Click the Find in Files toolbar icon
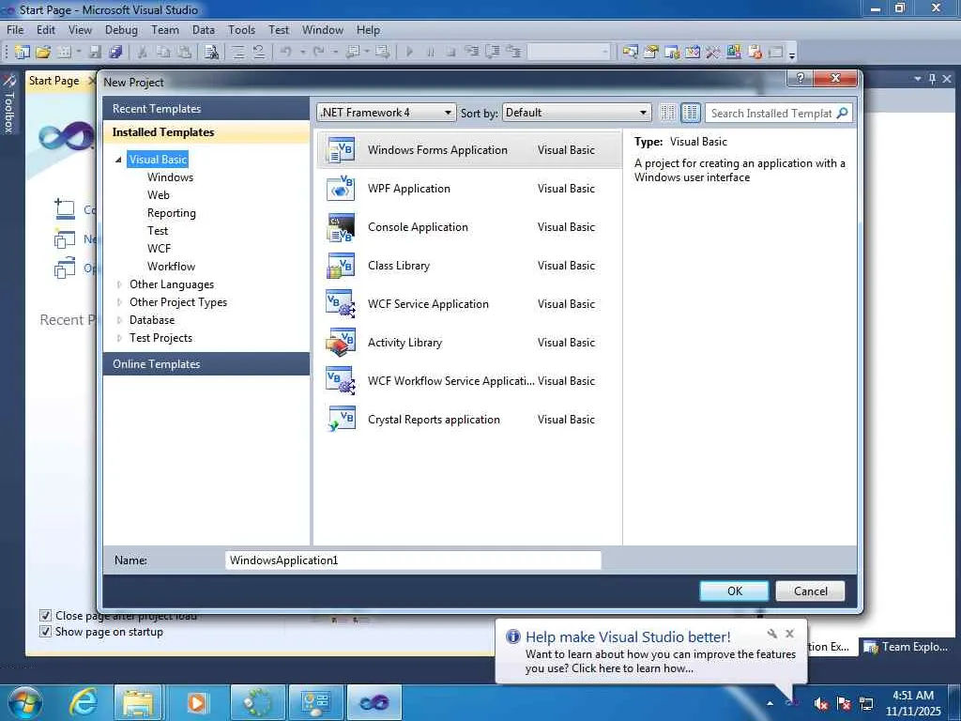 211,53
